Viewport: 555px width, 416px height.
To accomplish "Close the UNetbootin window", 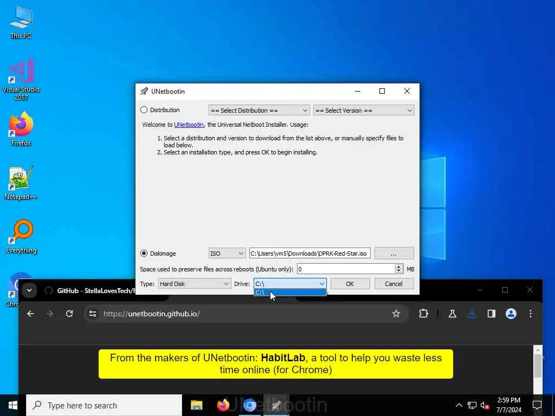I will point(407,91).
